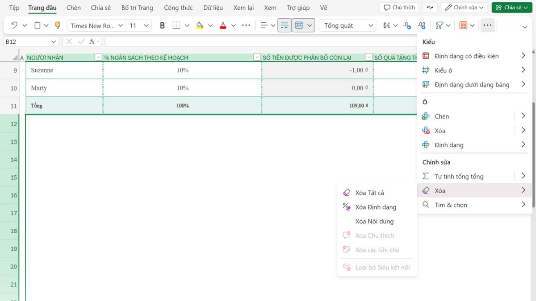Image resolution: width=536 pixels, height=301 pixels.
Task: Click the cell containing Marty
Action: click(64, 88)
